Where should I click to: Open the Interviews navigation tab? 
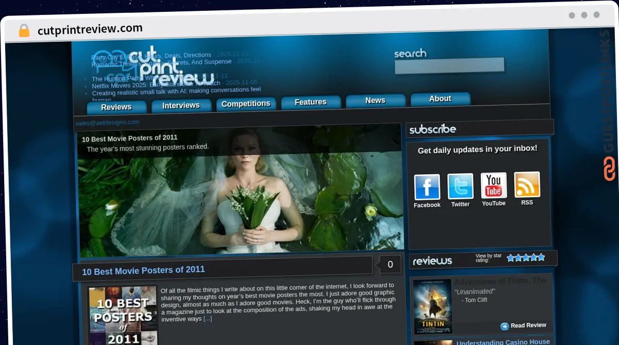pyautogui.click(x=181, y=106)
